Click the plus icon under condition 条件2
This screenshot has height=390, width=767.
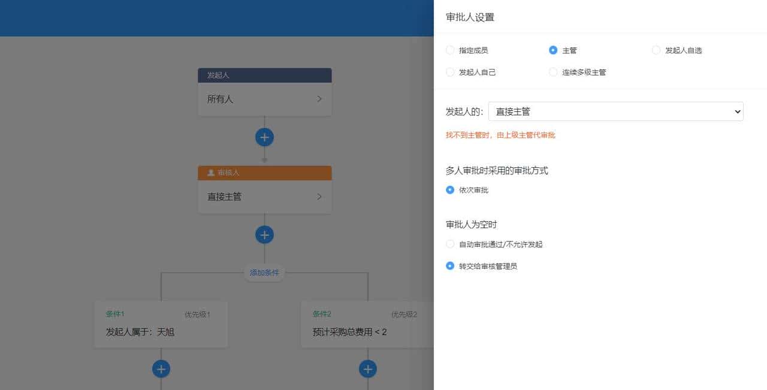(x=367, y=369)
